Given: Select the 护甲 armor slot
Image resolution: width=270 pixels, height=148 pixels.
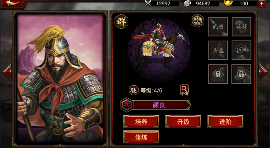Looking at the screenshot, I should pos(241,50).
